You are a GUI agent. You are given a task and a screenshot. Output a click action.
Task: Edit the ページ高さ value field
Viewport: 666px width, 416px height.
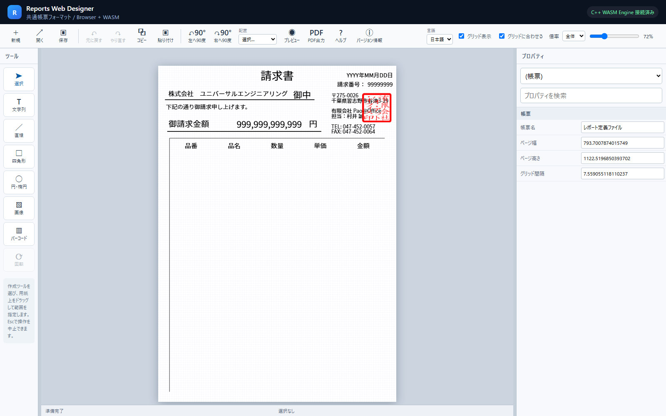click(x=622, y=158)
